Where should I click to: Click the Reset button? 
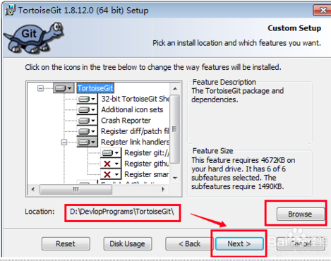66,243
